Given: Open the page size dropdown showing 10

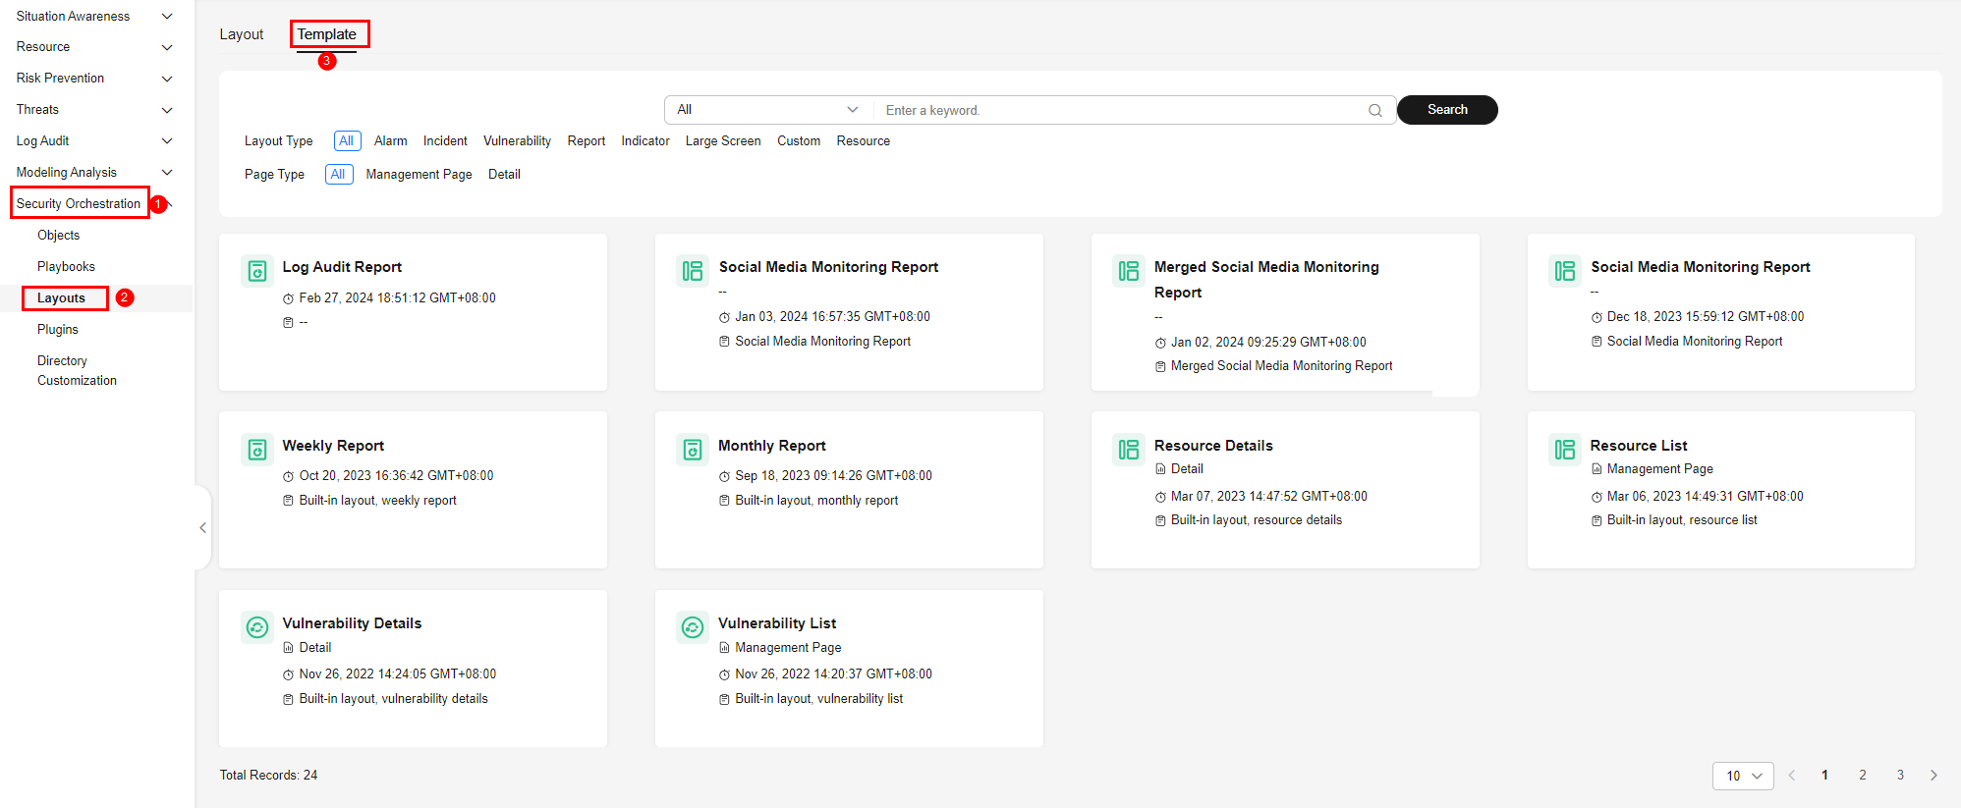Looking at the screenshot, I should click(x=1743, y=776).
